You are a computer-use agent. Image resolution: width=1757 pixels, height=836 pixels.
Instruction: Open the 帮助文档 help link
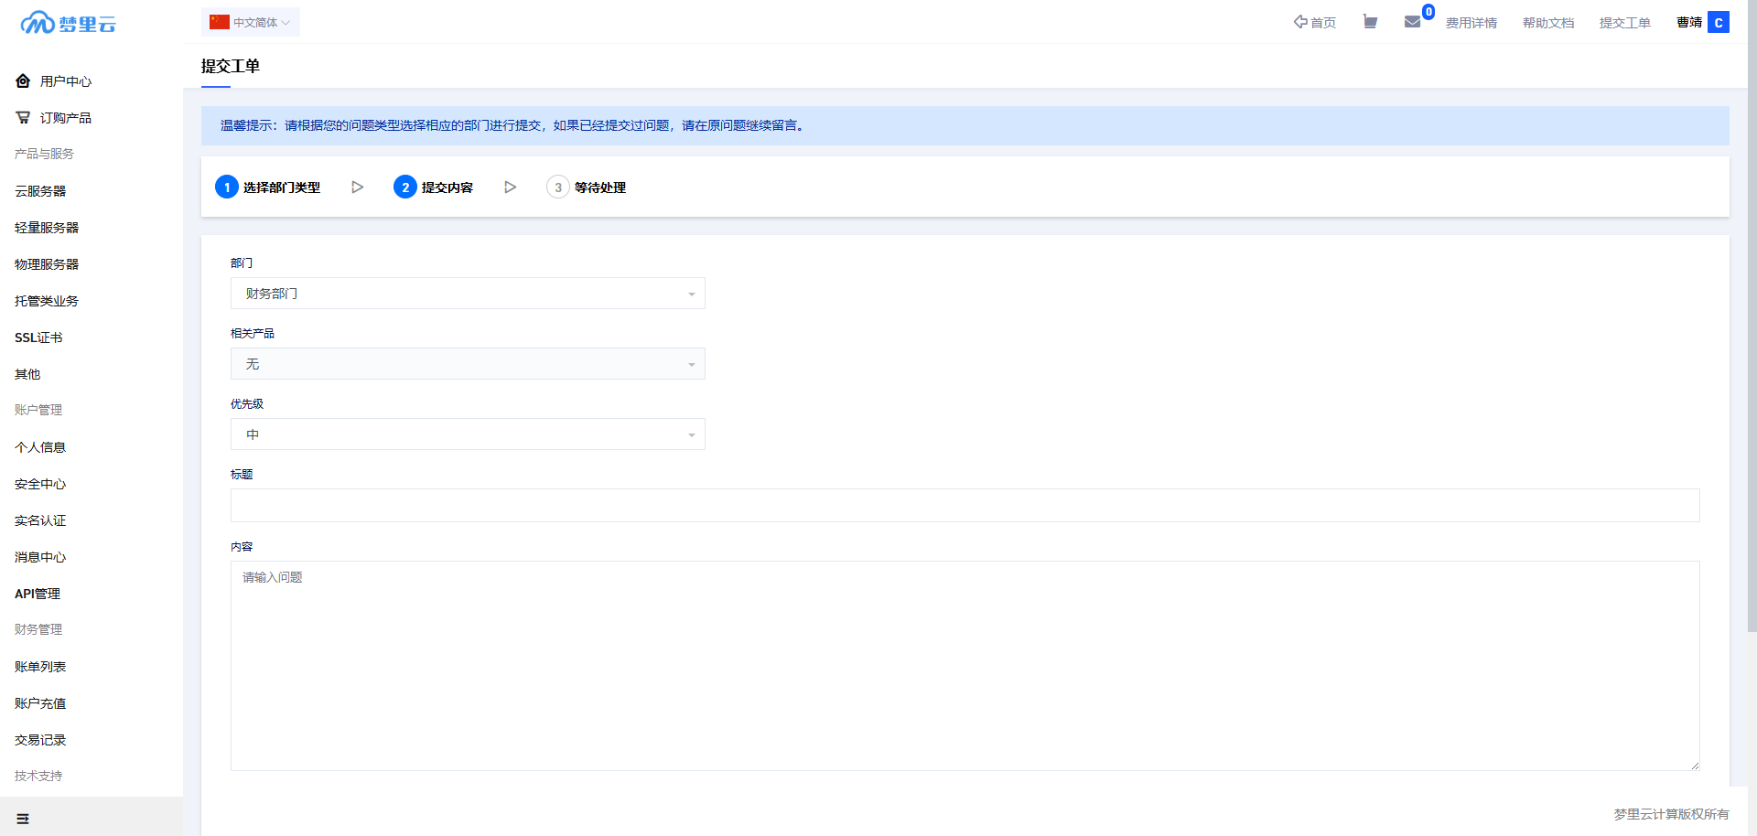click(x=1547, y=23)
